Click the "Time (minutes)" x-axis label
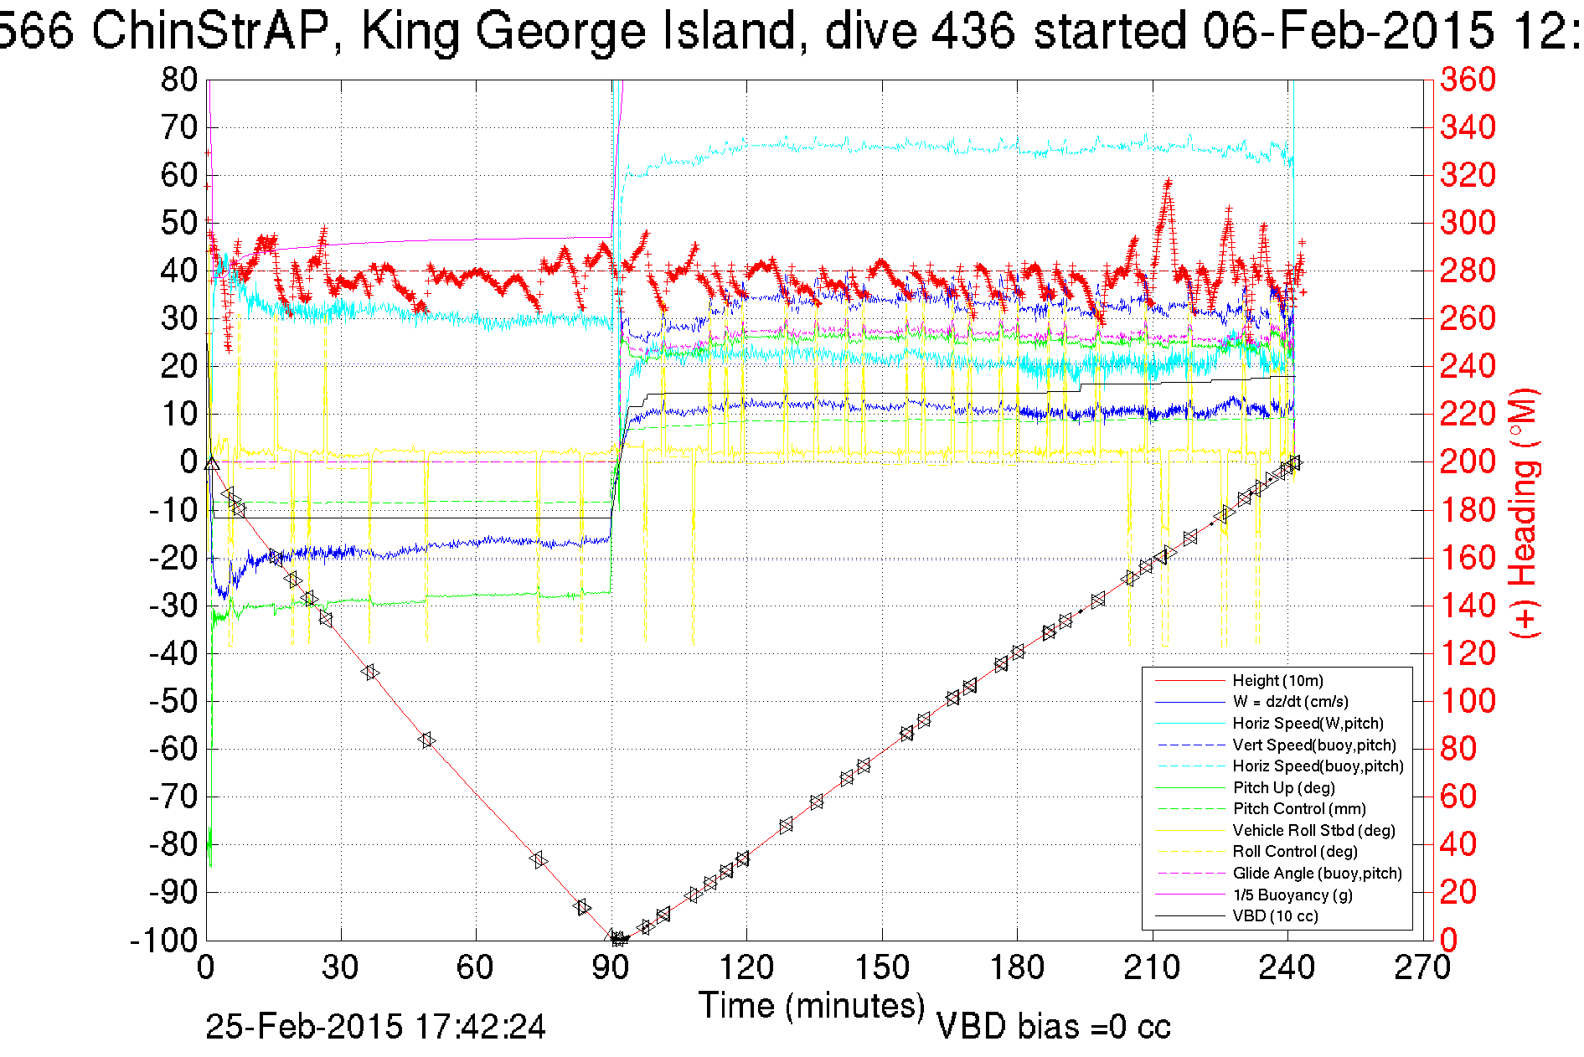 pos(812,1005)
